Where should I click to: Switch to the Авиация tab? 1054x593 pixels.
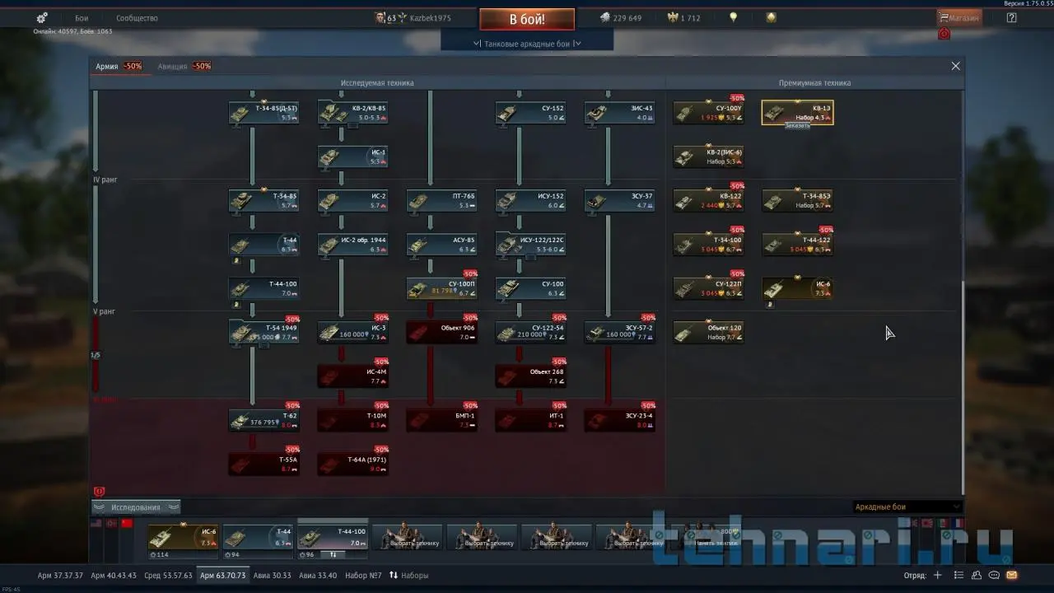pyautogui.click(x=172, y=66)
